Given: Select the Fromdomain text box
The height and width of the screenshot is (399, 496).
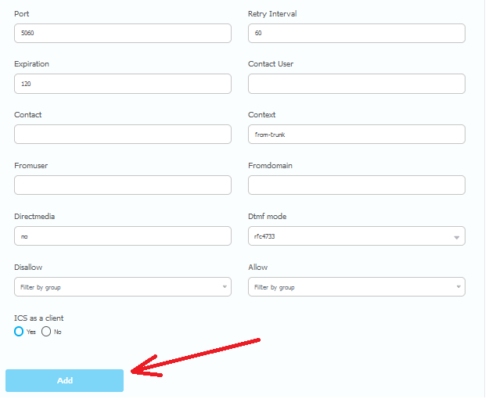Looking at the screenshot, I should pyautogui.click(x=356, y=185).
